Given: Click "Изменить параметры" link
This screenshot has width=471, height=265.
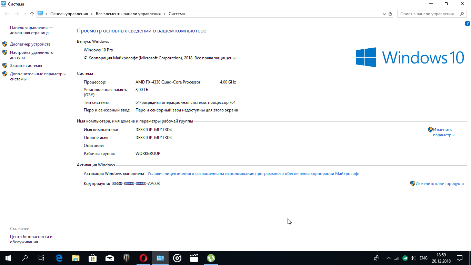Looking at the screenshot, I should point(444,132).
